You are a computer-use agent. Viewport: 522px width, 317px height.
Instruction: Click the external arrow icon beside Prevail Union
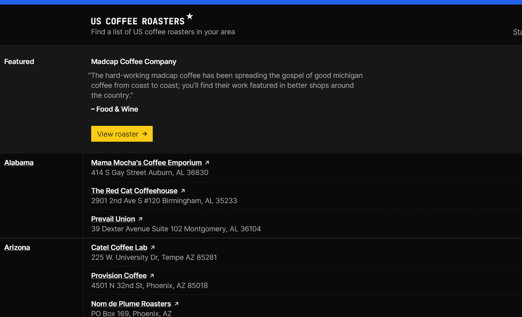click(140, 219)
